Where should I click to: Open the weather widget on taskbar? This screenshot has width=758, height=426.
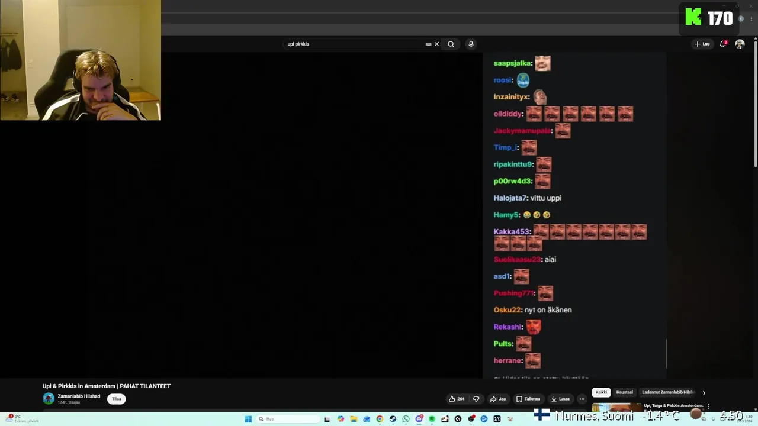click(23, 418)
